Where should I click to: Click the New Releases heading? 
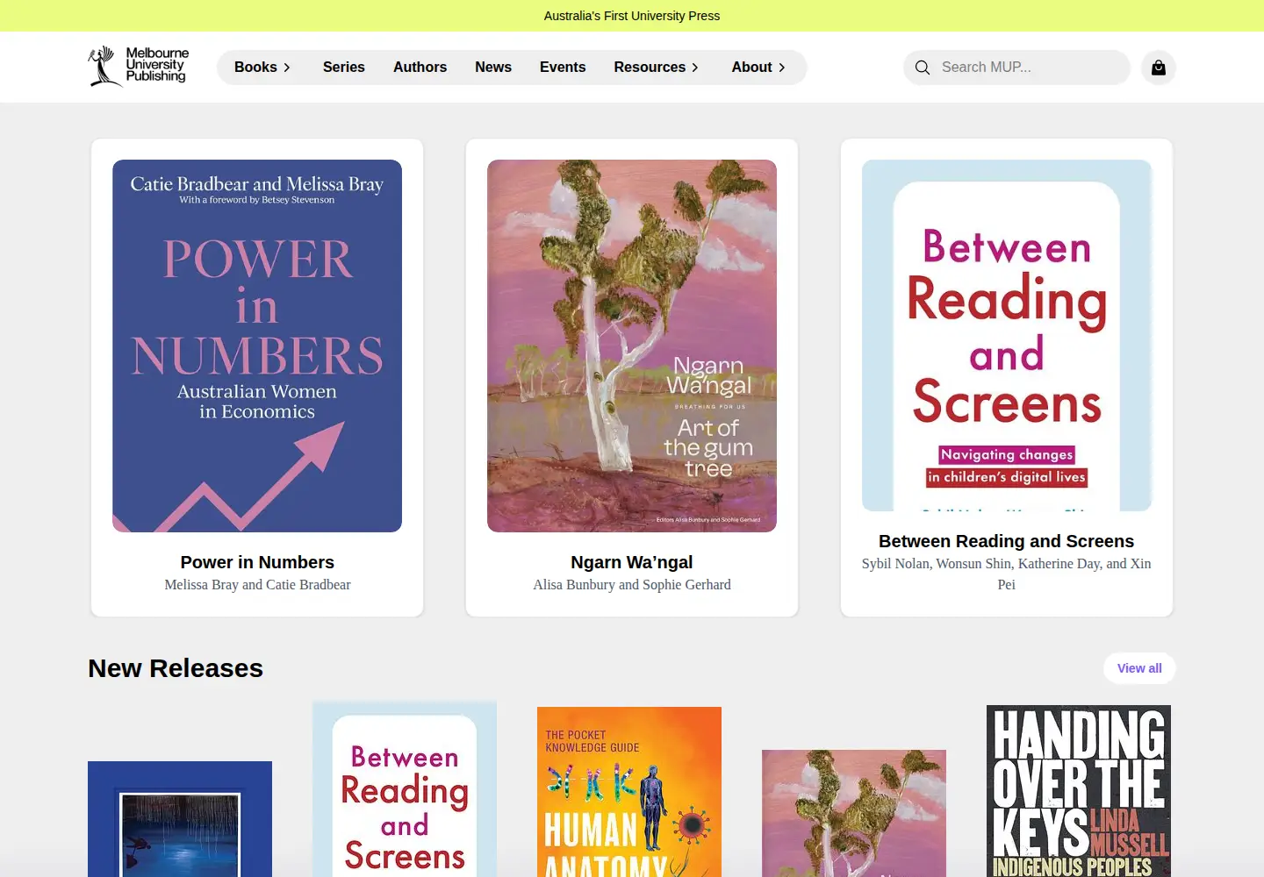click(176, 668)
